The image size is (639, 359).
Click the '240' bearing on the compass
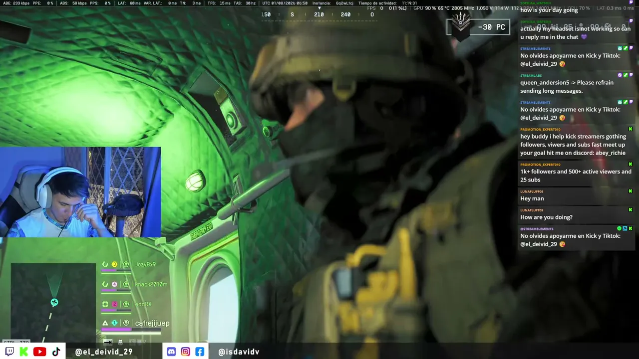click(x=345, y=14)
